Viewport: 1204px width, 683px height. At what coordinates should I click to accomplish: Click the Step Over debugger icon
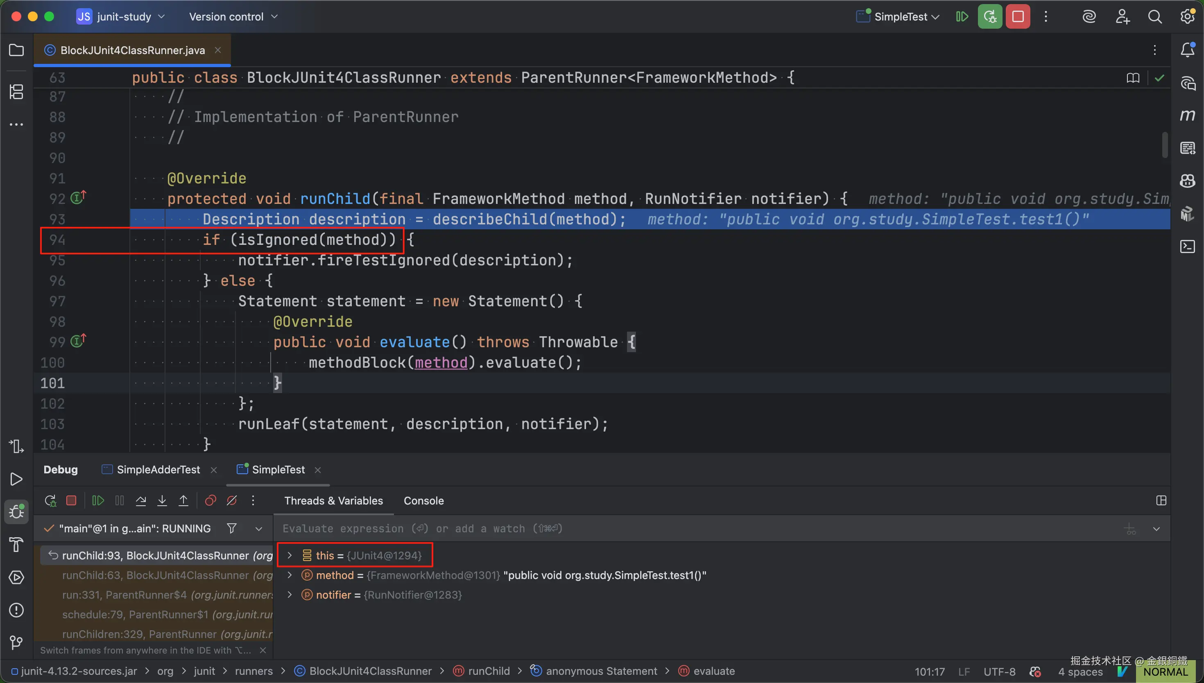(141, 500)
